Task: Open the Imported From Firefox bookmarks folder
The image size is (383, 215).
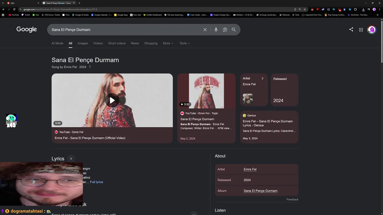Action: click(x=312, y=15)
